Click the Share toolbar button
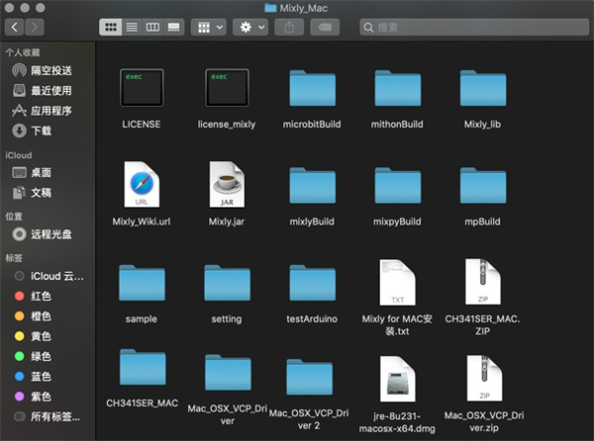This screenshot has height=441, width=594. [289, 28]
